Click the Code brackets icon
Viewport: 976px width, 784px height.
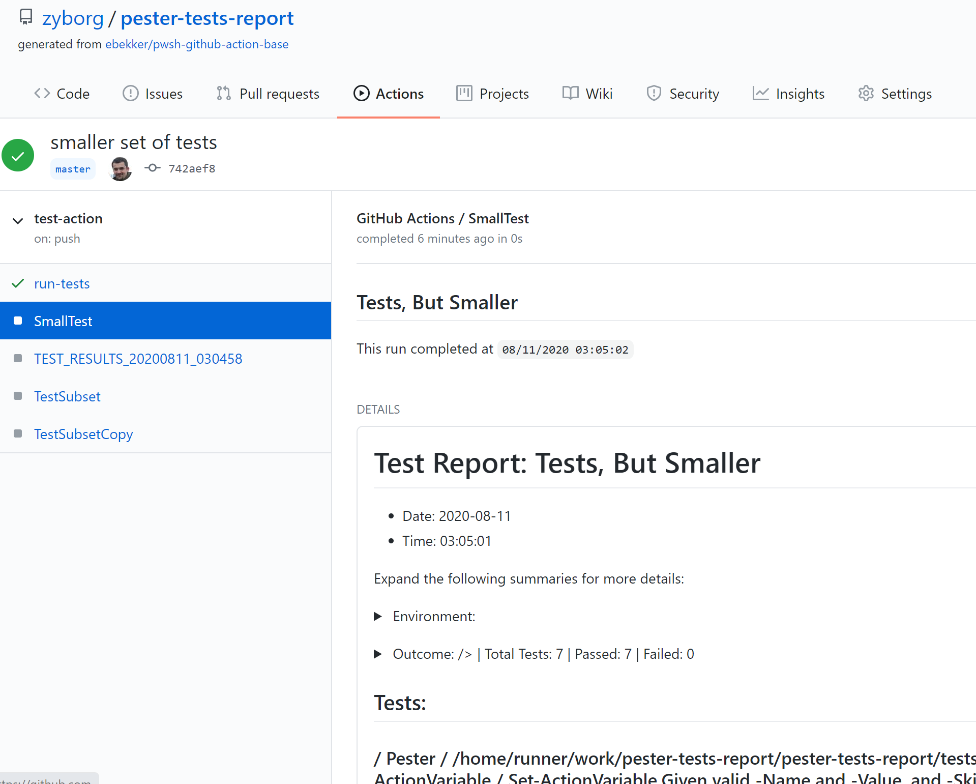(42, 94)
